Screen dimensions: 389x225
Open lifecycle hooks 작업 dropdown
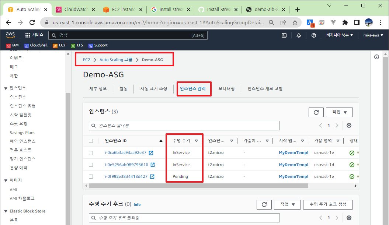(287, 205)
